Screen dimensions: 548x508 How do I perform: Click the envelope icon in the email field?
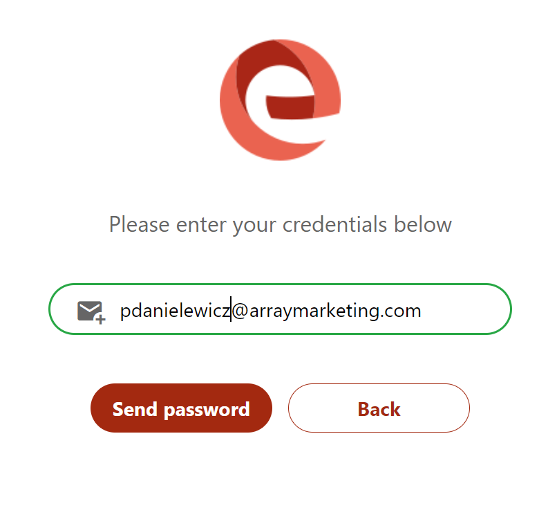tap(90, 311)
